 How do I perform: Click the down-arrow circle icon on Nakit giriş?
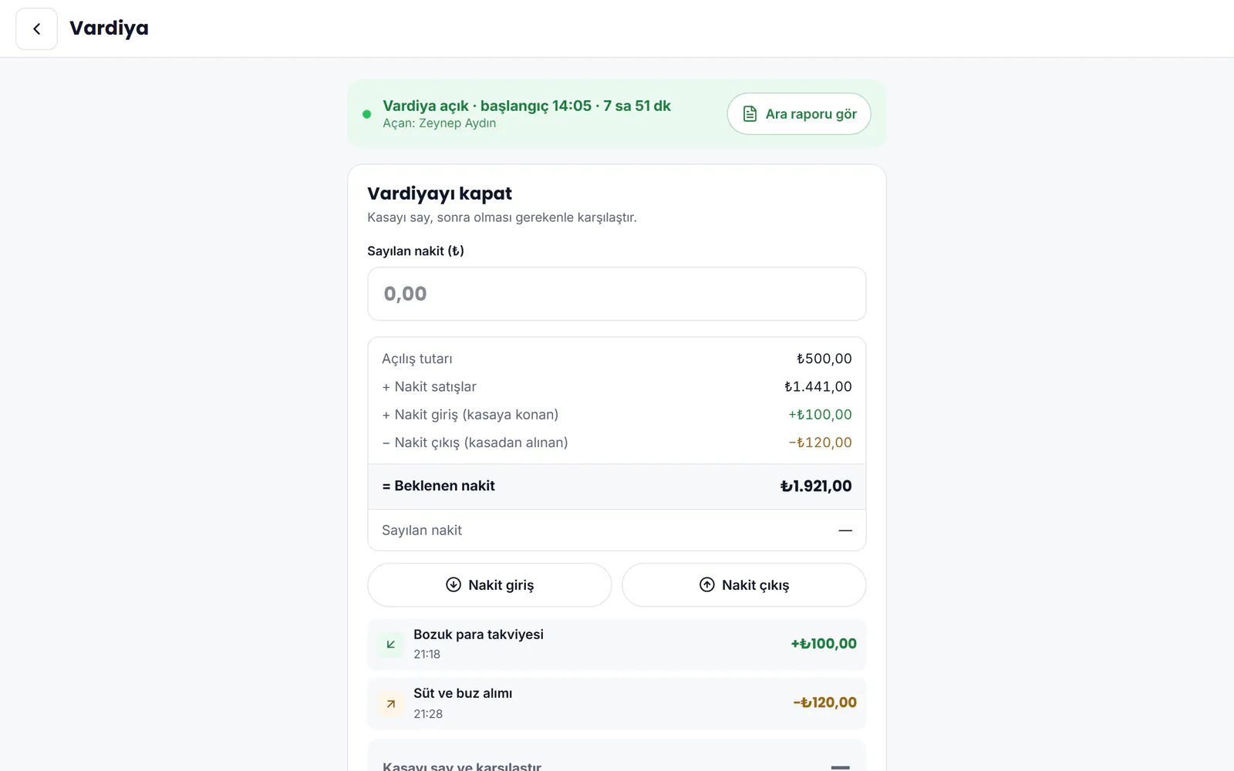coord(453,584)
